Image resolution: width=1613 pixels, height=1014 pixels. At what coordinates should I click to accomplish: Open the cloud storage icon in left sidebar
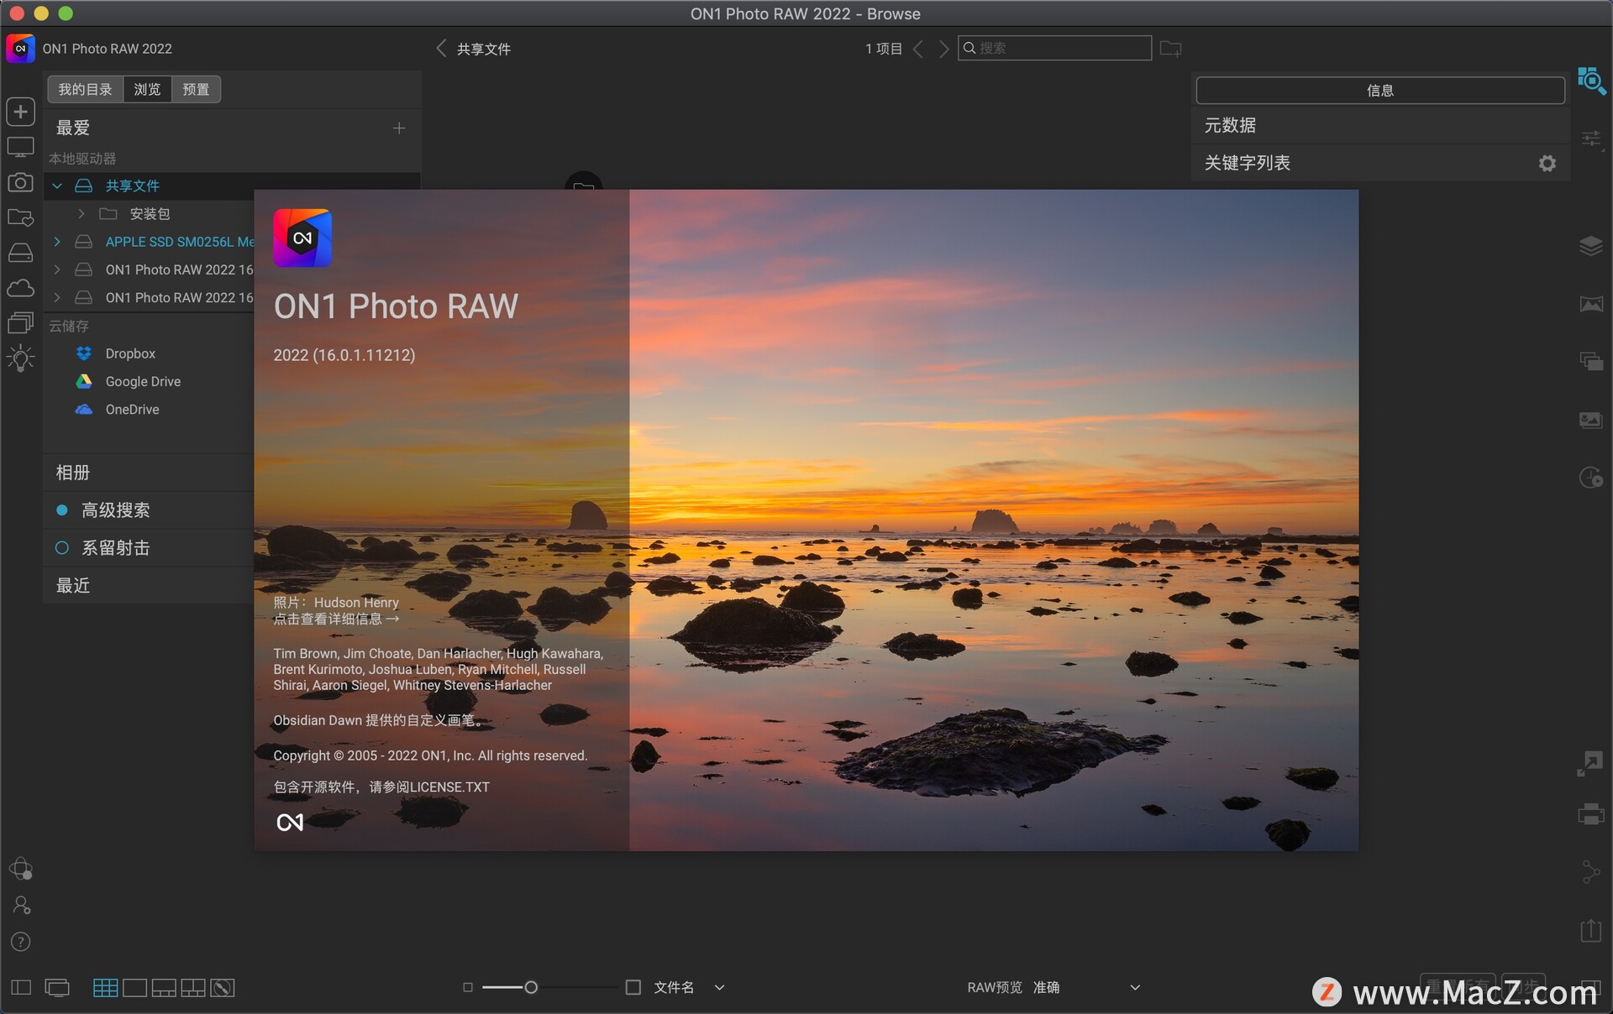(20, 288)
